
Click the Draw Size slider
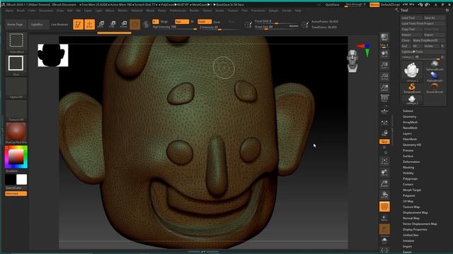276,27
